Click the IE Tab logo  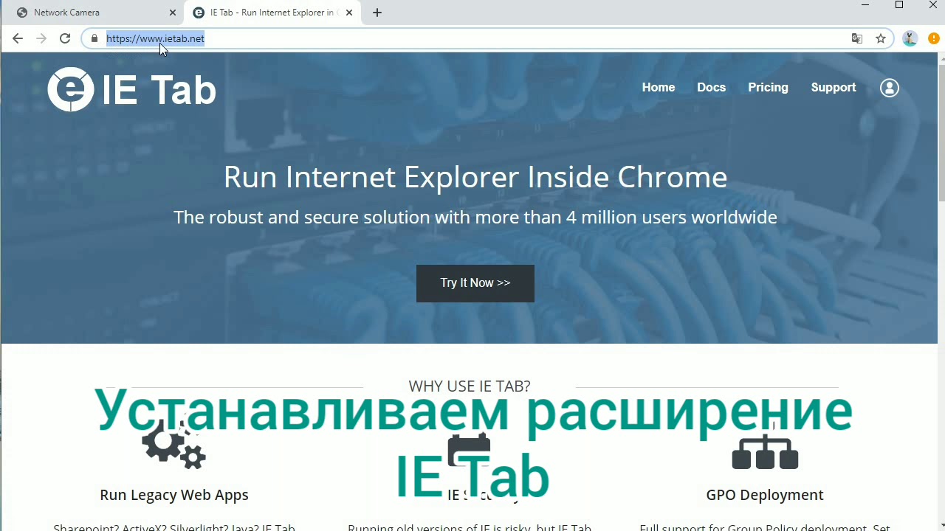tap(132, 89)
